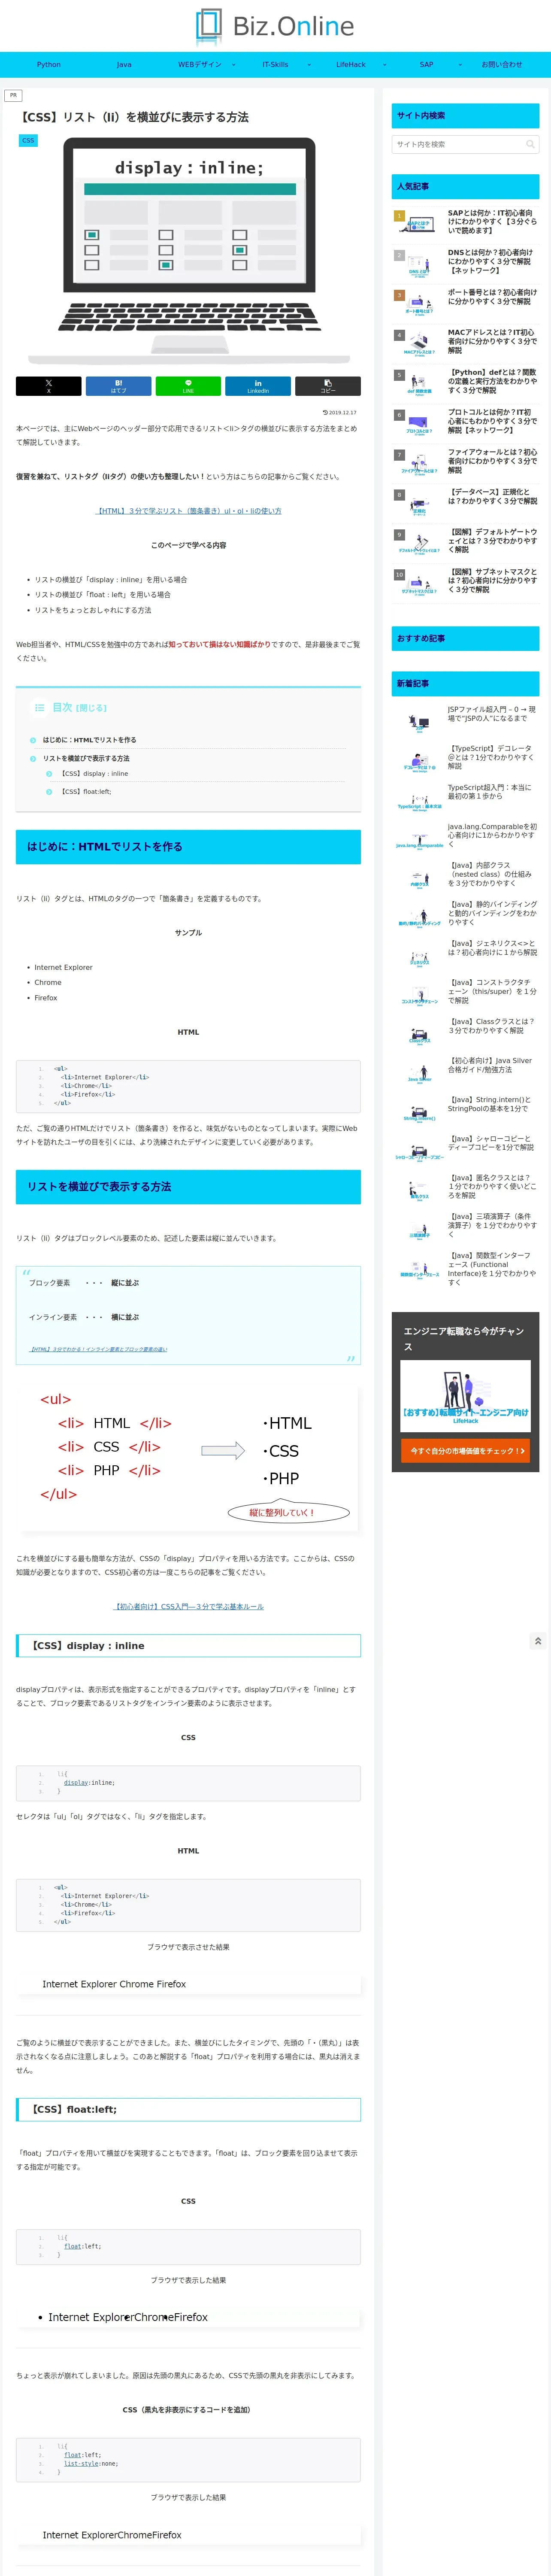Click the エンジニア転職 ad banner image
The width and height of the screenshot is (551, 2576).
pos(465,1396)
